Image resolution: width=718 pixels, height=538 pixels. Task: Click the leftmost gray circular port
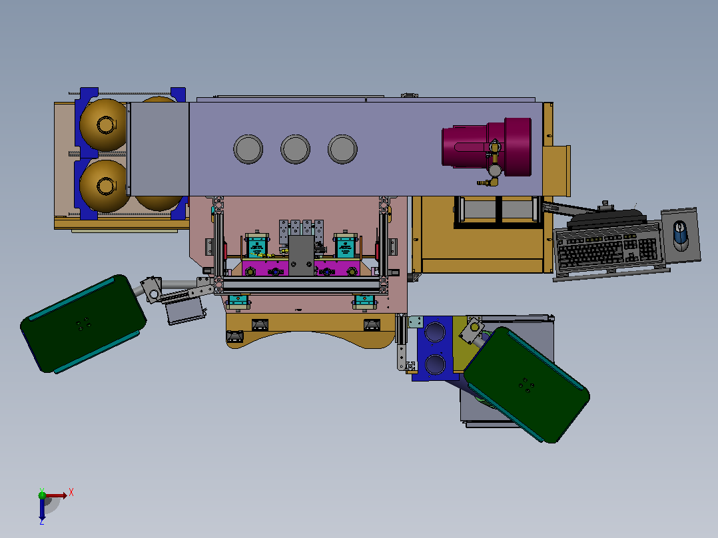[x=248, y=149]
